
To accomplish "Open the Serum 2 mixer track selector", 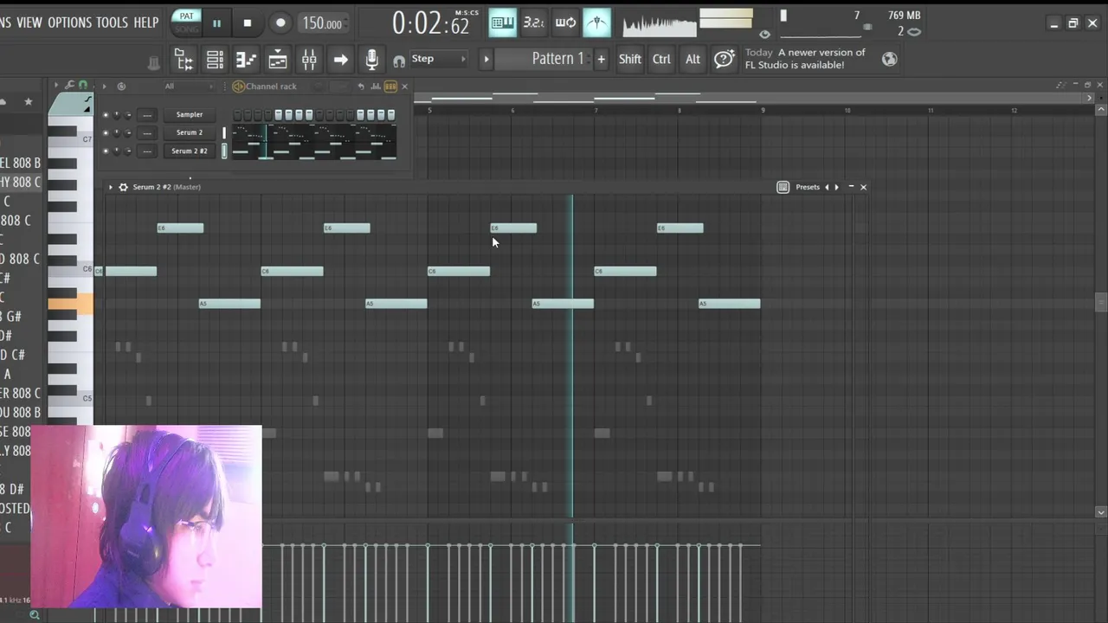I will [x=147, y=133].
